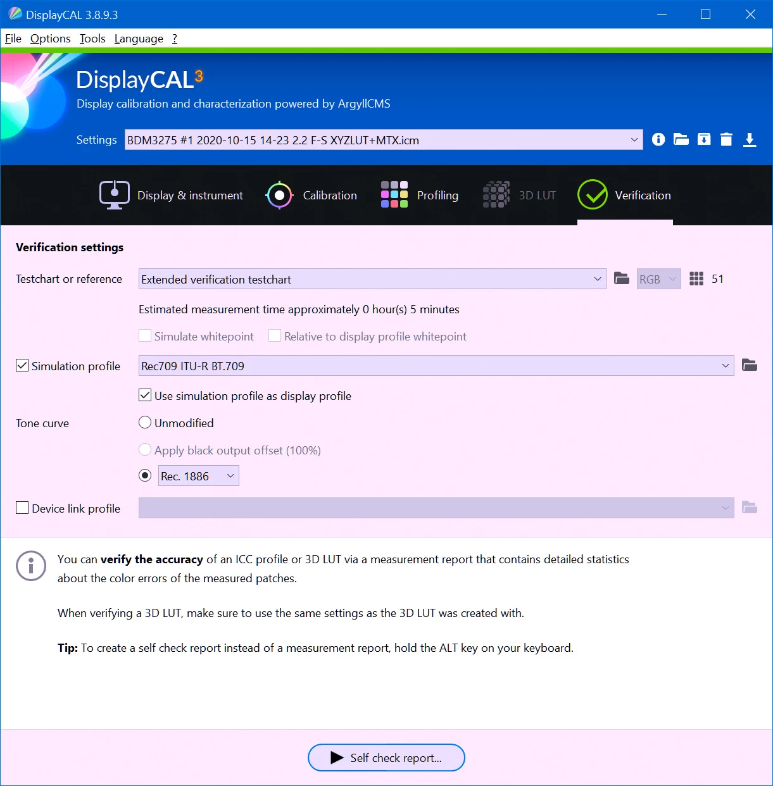
Task: Click the Verification checkmark icon
Action: pos(593,195)
